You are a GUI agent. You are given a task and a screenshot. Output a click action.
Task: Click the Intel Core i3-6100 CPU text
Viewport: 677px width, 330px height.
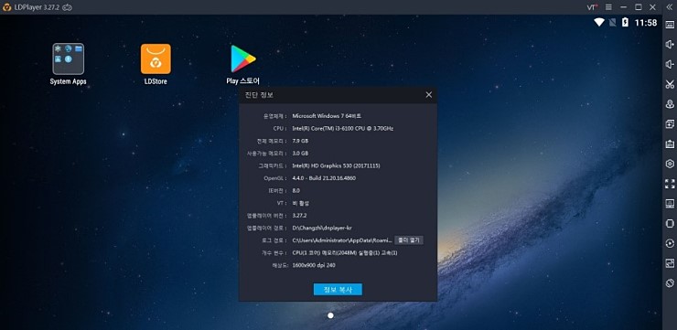(x=343, y=129)
